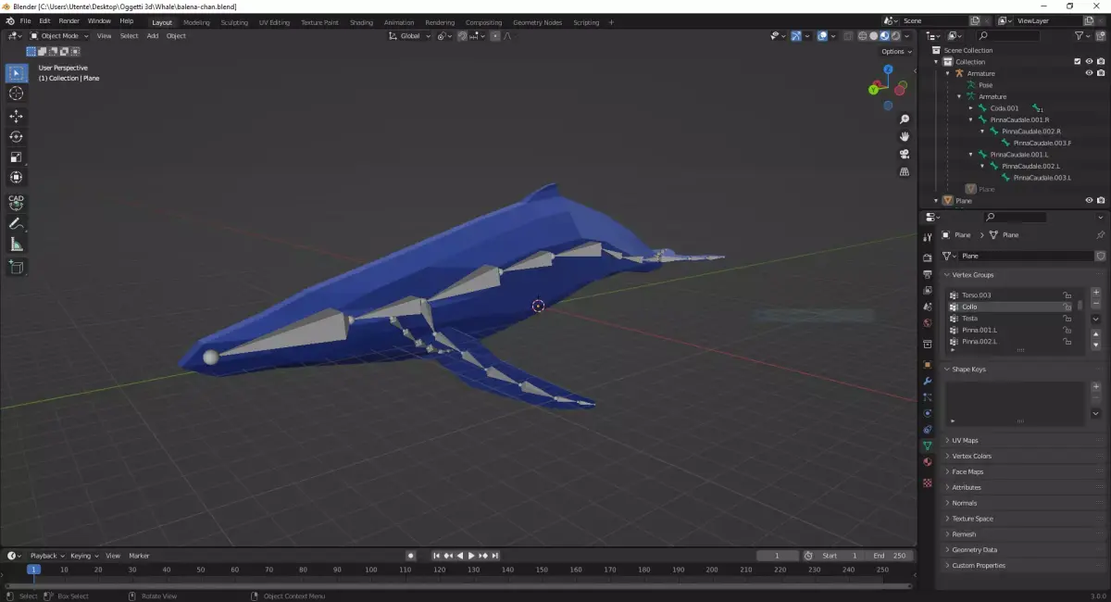Activate the Move tool
Screen dimensions: 1111x602
pos(16,116)
